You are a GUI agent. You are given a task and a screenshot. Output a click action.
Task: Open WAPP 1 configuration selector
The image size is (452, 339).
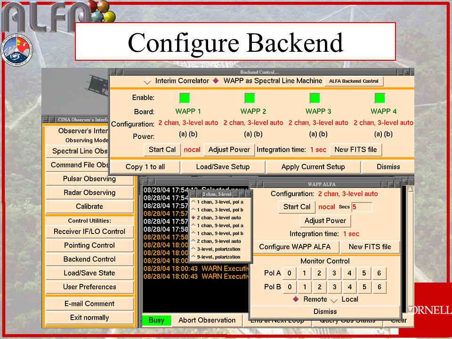point(188,123)
